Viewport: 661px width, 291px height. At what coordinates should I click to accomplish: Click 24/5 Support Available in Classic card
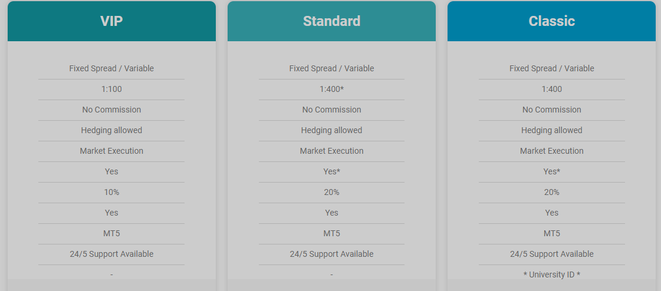point(551,254)
